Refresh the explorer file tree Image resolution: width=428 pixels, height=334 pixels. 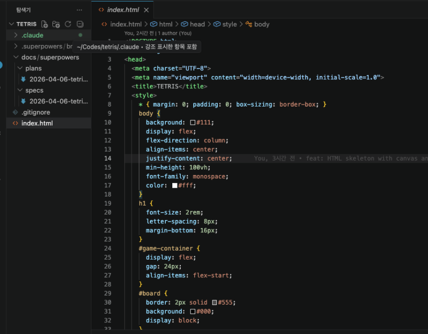68,24
